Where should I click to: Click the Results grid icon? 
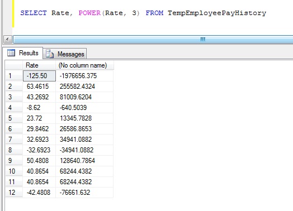(11, 53)
